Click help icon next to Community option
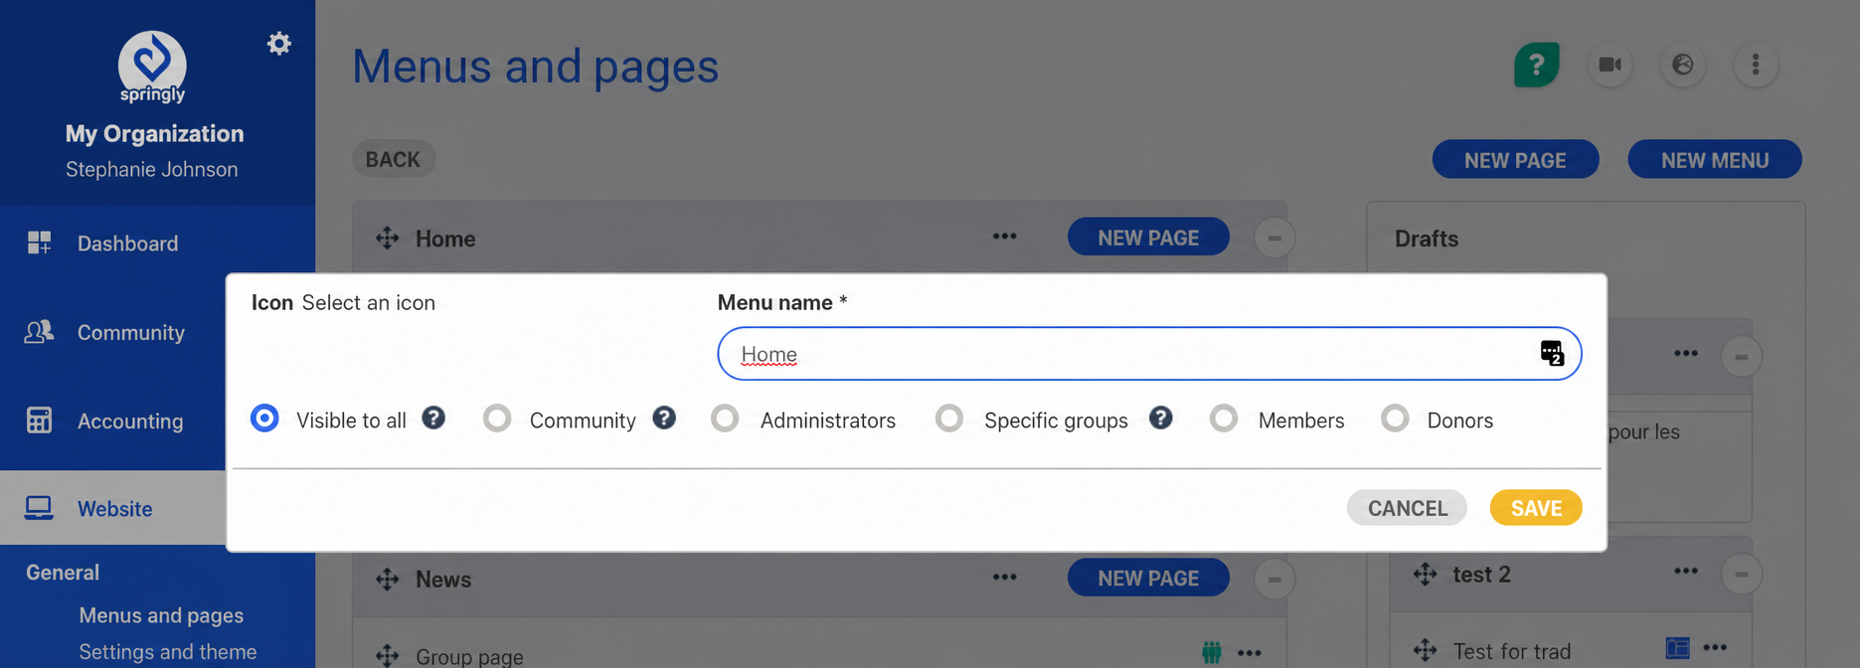Viewport: 1860px width, 668px height. 664,417
